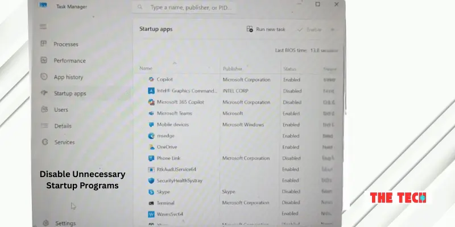Select the Phone Link row name

[168, 158]
